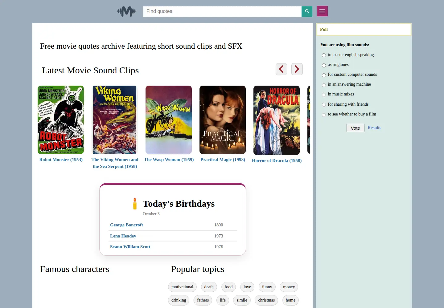Submit poll with Vote button
This screenshot has width=444, height=308.
355,128
